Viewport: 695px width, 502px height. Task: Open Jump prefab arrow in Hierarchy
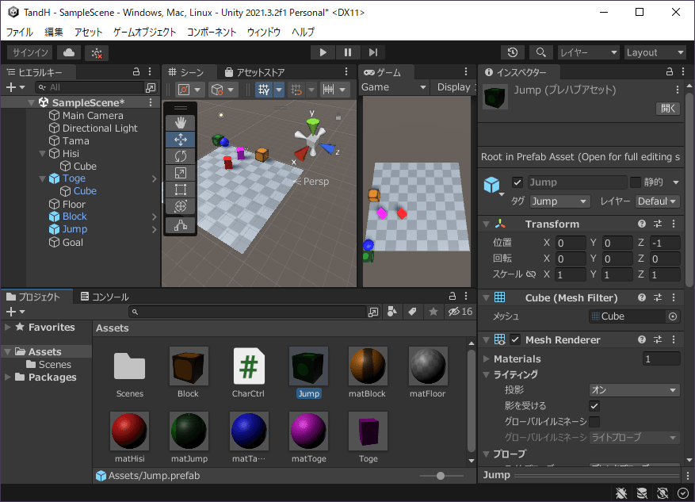(x=154, y=229)
